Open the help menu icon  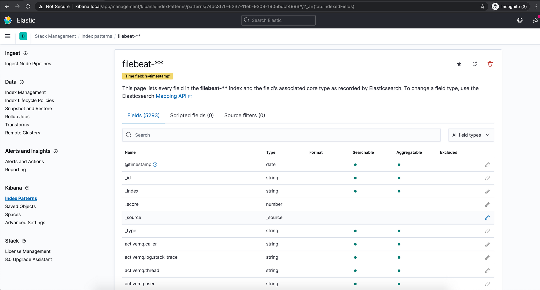coord(520,20)
